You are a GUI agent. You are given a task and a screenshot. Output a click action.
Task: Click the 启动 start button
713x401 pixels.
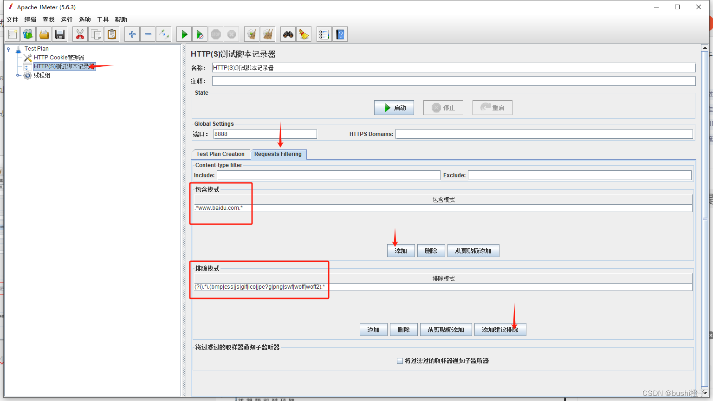394,108
